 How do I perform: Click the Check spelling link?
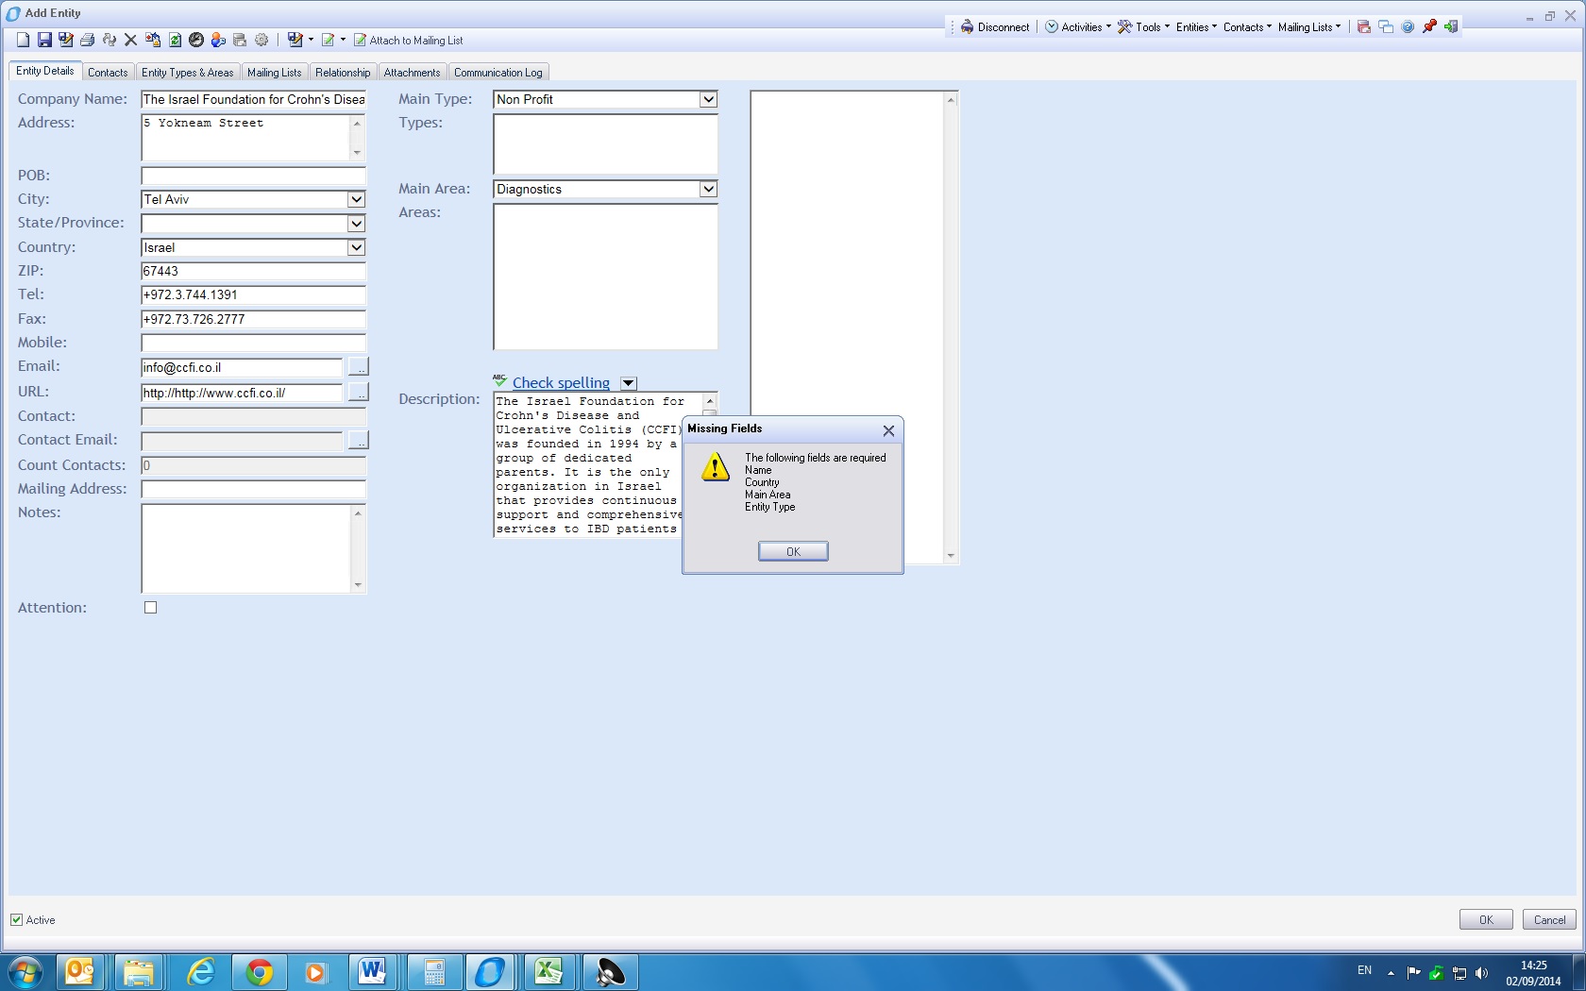pos(561,383)
